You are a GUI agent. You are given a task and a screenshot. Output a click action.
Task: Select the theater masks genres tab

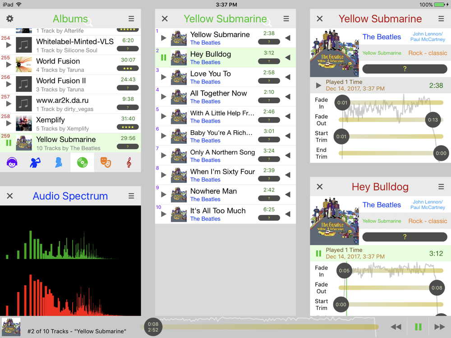tap(106, 163)
